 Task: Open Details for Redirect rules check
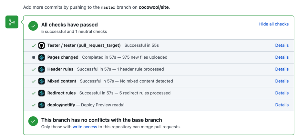(282, 93)
